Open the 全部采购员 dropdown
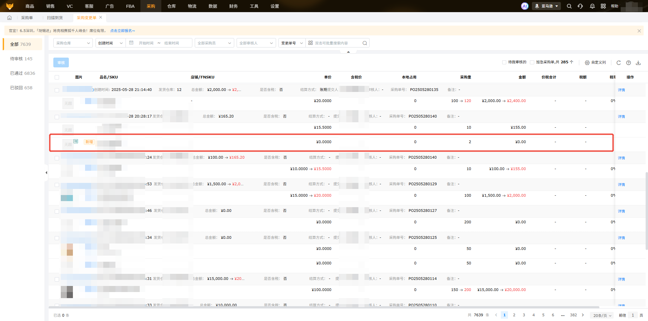Viewport: 648px width, 321px height. coord(214,43)
